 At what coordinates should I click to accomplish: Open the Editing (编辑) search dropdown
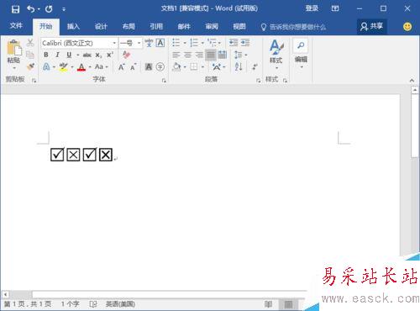[301, 54]
